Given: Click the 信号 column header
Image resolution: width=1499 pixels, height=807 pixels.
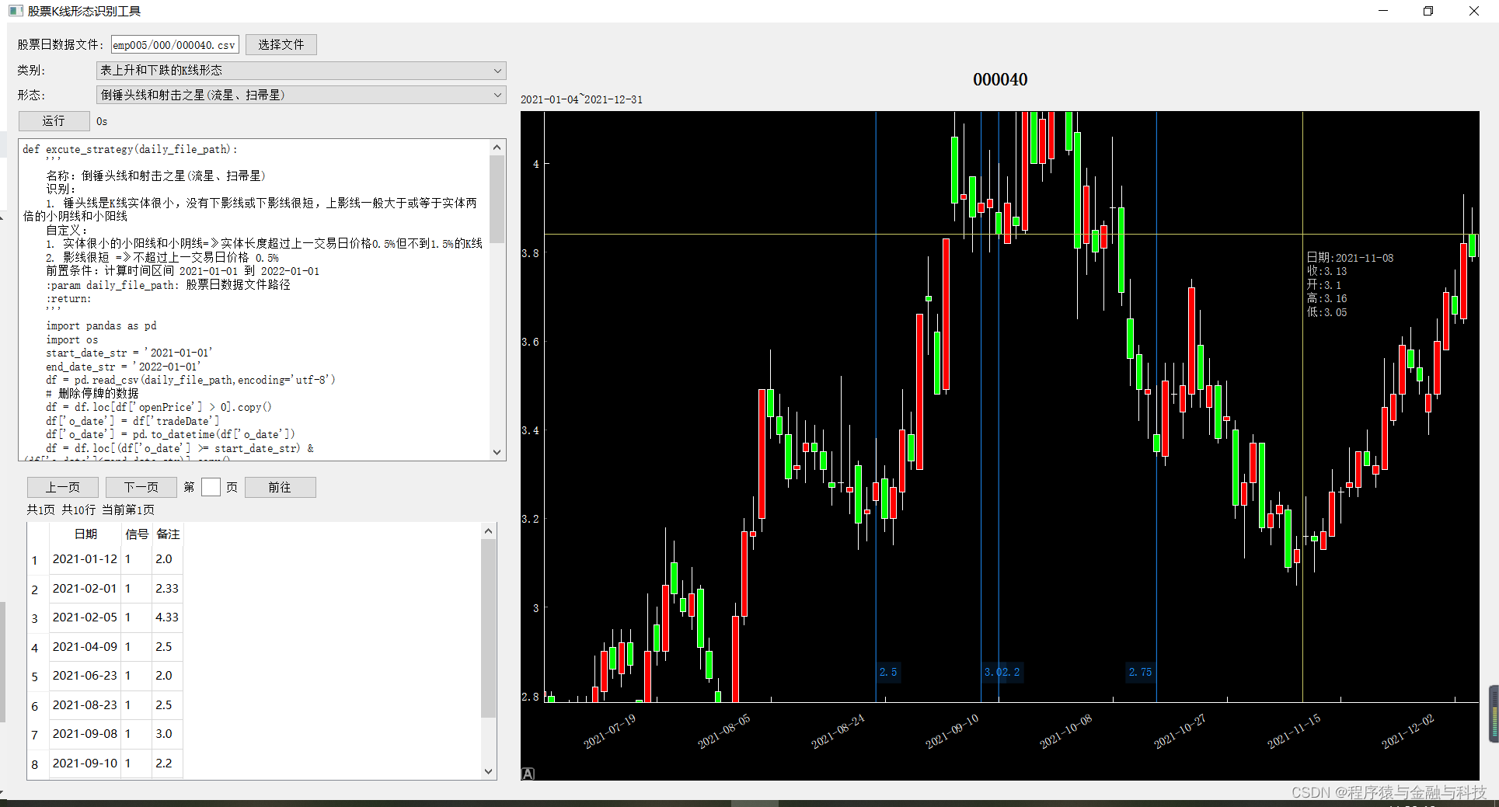Looking at the screenshot, I should pyautogui.click(x=137, y=534).
